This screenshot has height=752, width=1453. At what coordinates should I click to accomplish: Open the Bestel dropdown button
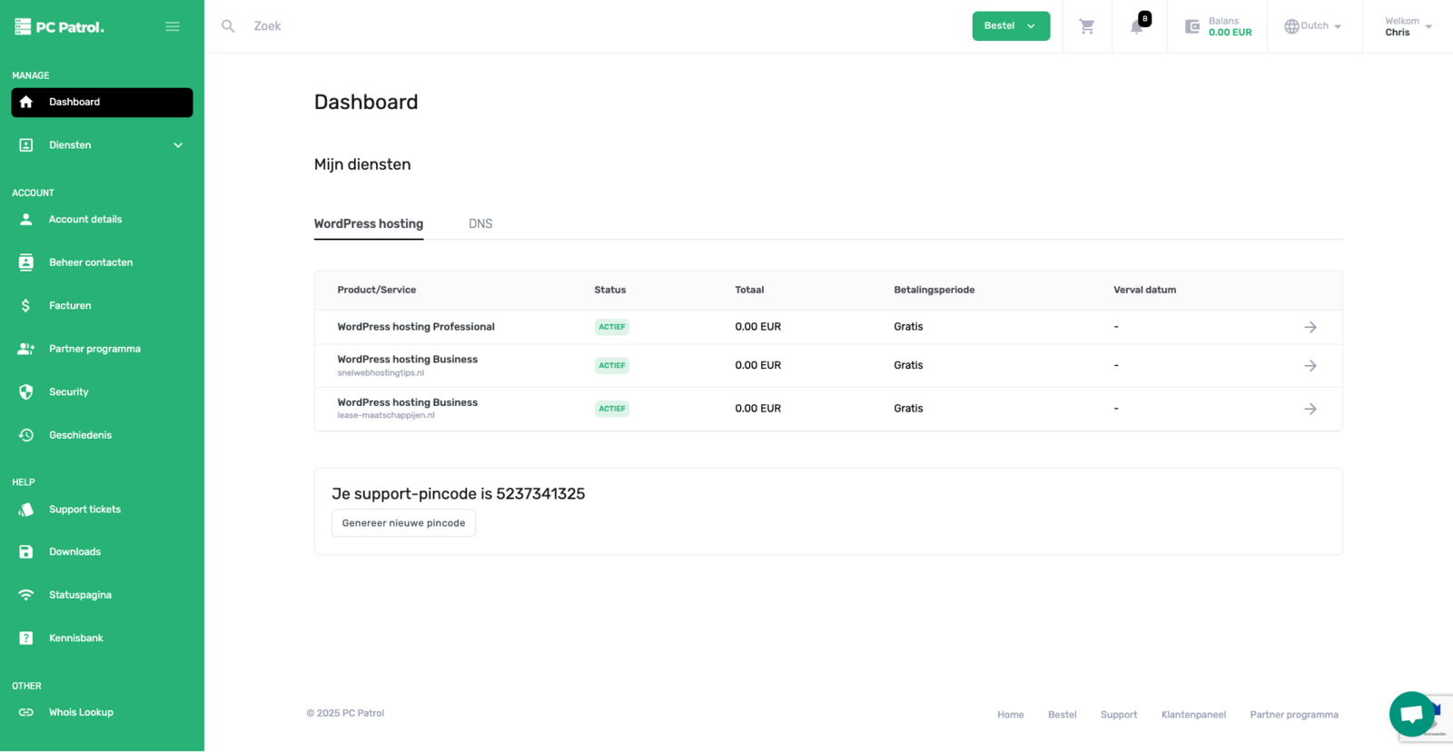pos(1010,26)
